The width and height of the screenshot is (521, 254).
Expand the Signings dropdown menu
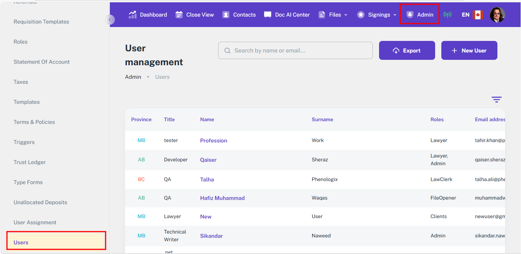(377, 15)
